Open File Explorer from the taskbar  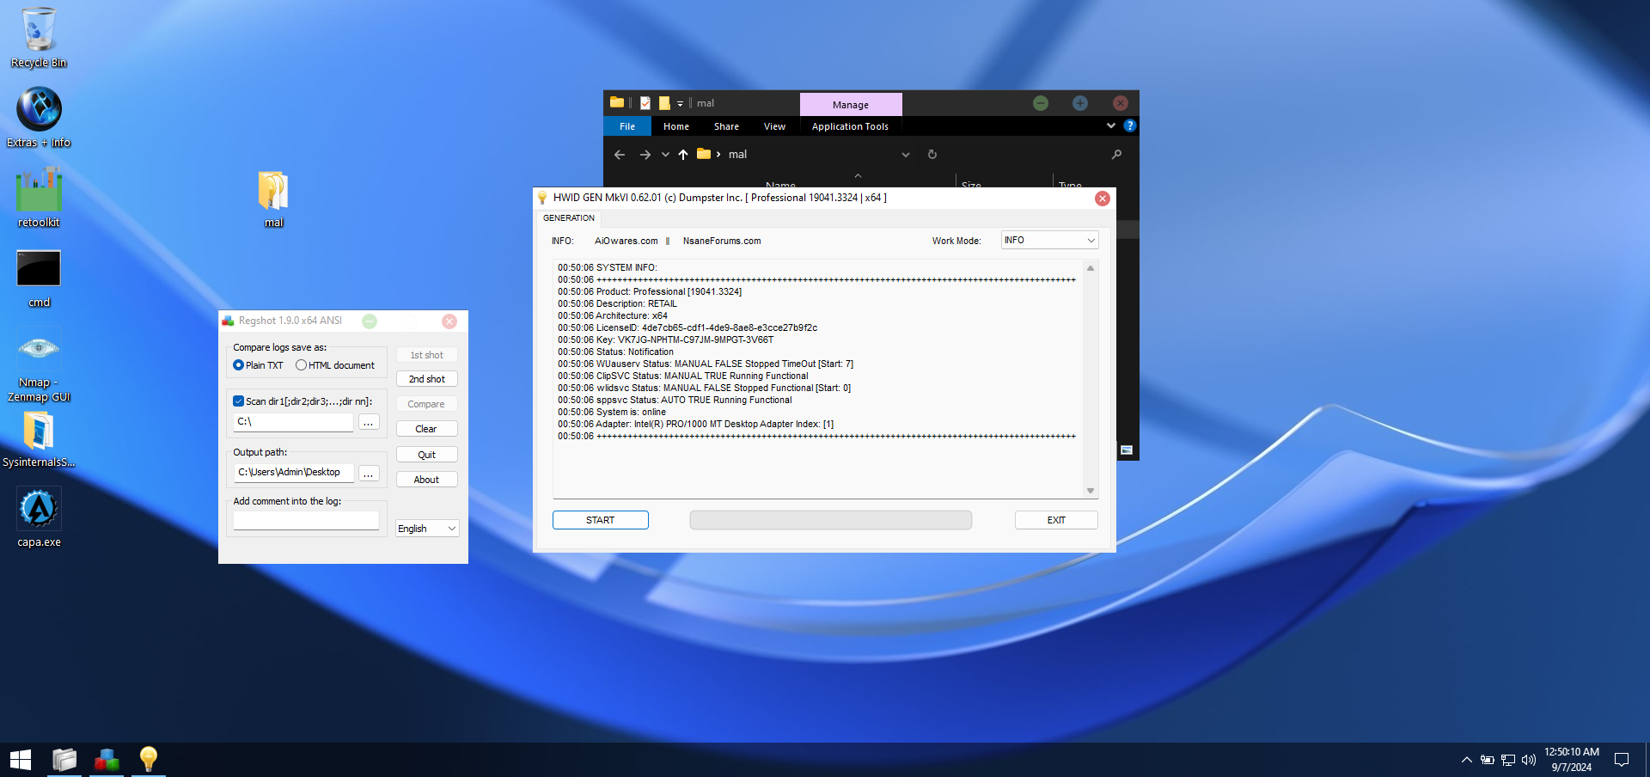(x=64, y=760)
